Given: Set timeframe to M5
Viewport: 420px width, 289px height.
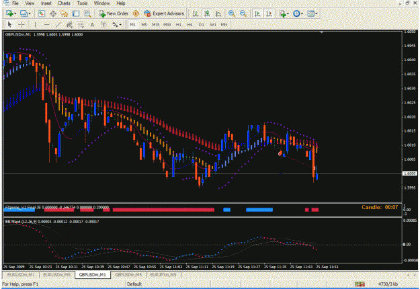Looking at the screenshot, I should click(144, 25).
